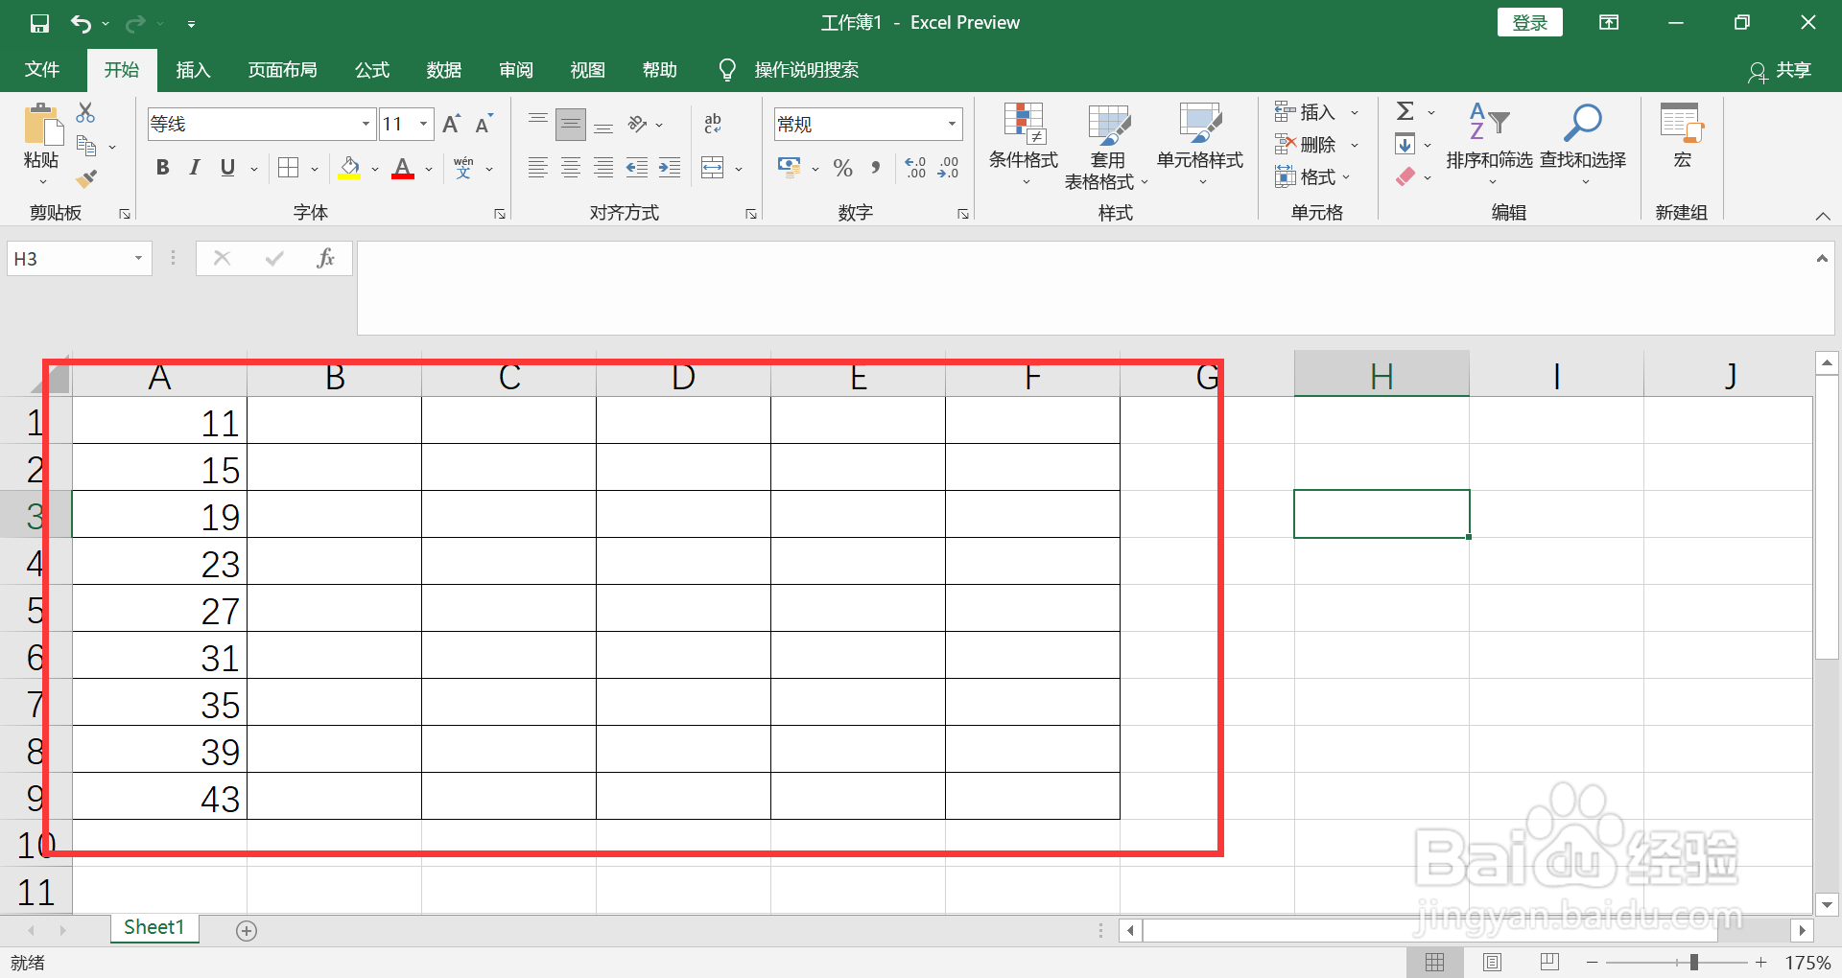Open the number format dropdown (常规)

click(x=952, y=124)
